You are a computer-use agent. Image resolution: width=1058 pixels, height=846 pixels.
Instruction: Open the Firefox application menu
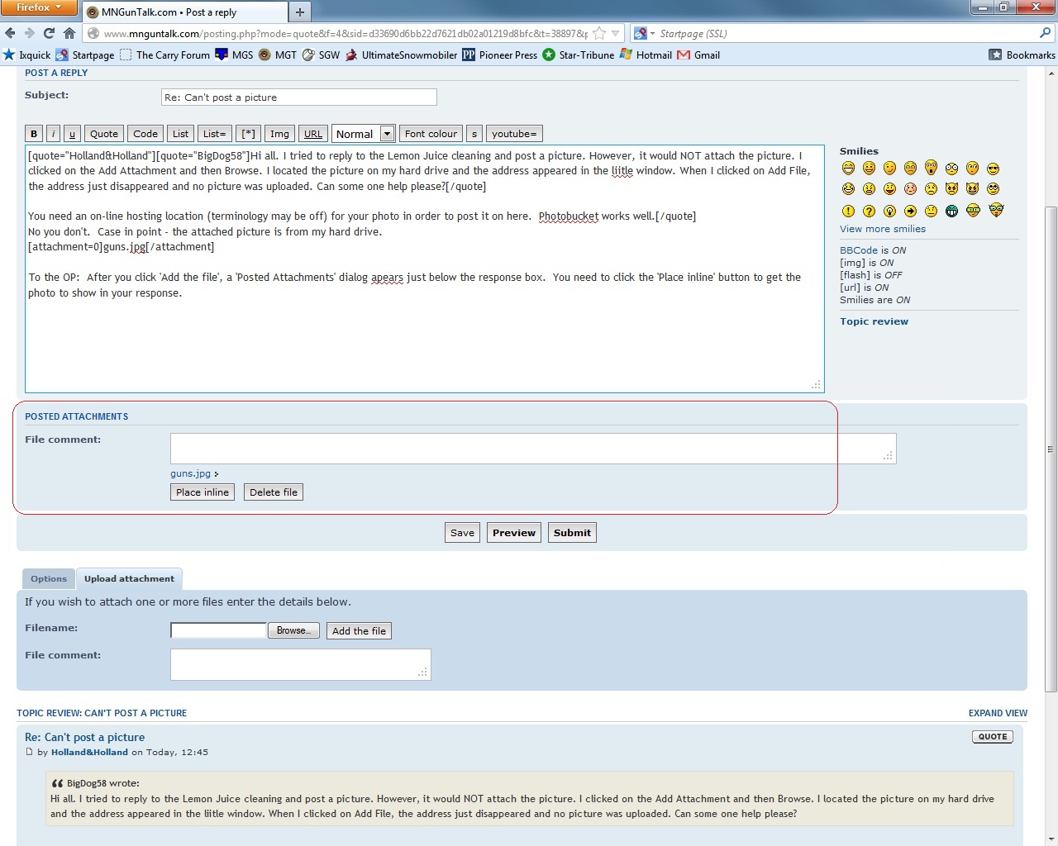[x=39, y=7]
